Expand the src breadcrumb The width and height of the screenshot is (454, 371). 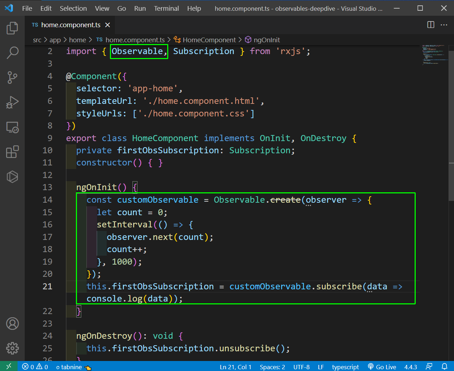click(x=37, y=40)
